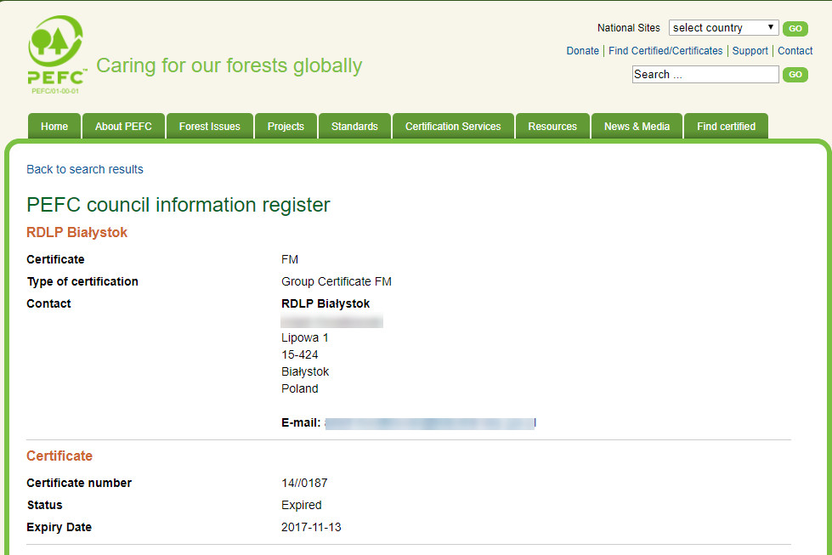Click the Type of certification label
The width and height of the screenshot is (832, 555).
click(x=82, y=281)
